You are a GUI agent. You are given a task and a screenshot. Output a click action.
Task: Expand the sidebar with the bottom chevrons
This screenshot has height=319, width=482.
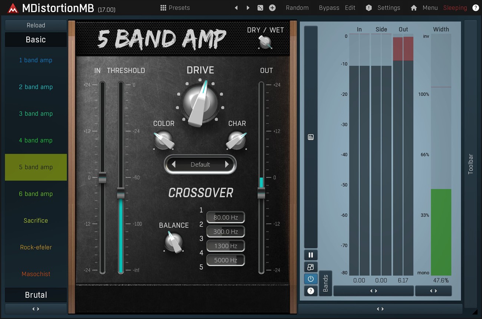(36, 309)
